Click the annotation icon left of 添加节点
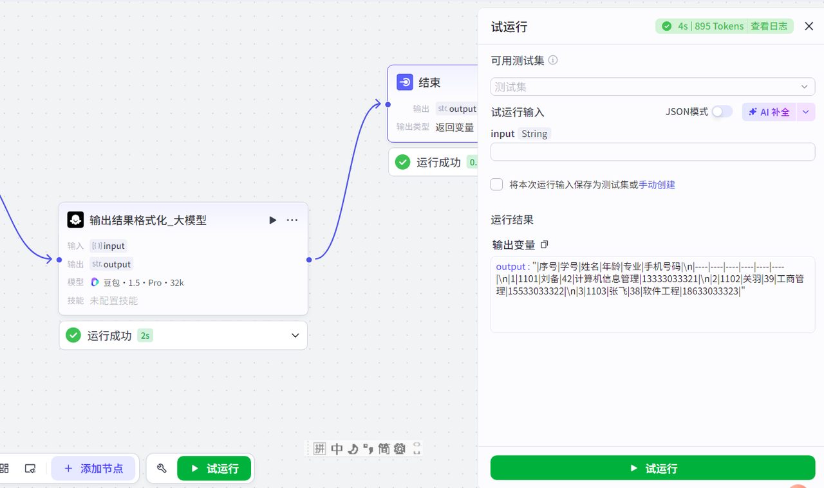This screenshot has width=824, height=488. click(30, 469)
